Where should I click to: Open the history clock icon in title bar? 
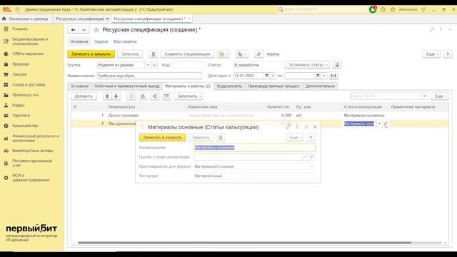[383, 9]
